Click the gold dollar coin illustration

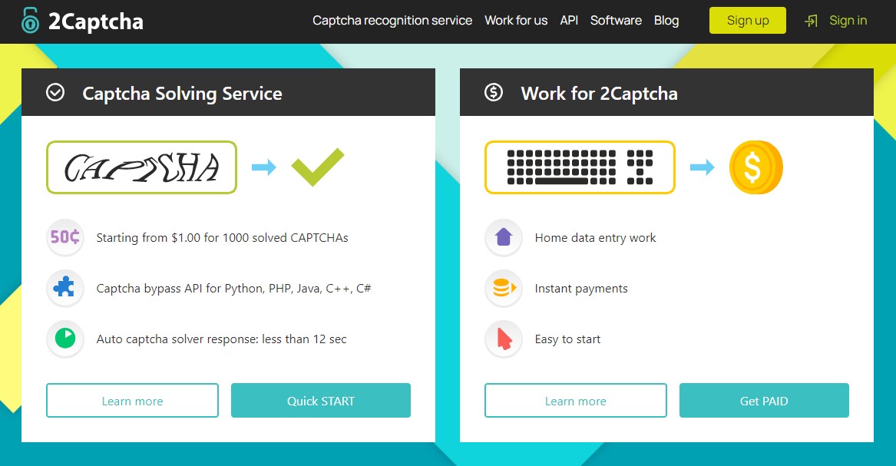pos(755,167)
